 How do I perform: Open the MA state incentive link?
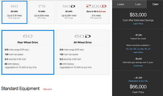point(142,49)
